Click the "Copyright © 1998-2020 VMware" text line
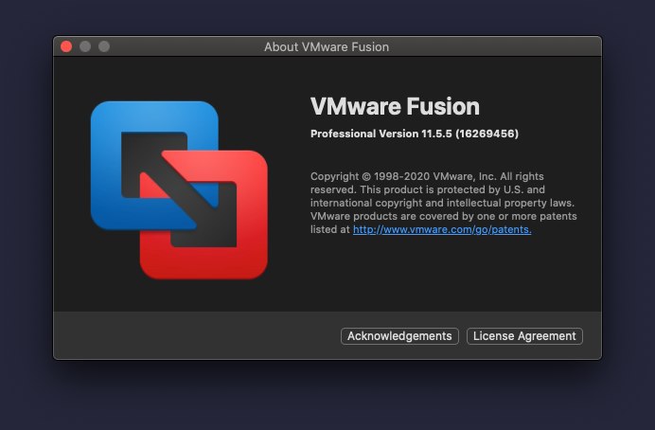This screenshot has width=655, height=430. [x=427, y=176]
